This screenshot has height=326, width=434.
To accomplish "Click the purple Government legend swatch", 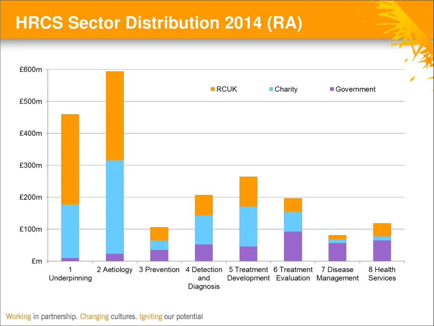I will pyautogui.click(x=332, y=90).
